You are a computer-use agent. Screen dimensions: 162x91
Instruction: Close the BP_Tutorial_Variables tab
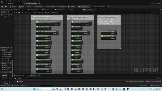[x=39, y=4]
